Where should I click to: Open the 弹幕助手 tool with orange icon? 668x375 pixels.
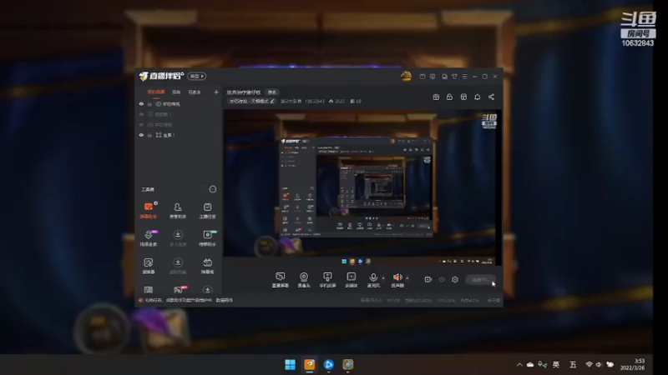pos(149,210)
